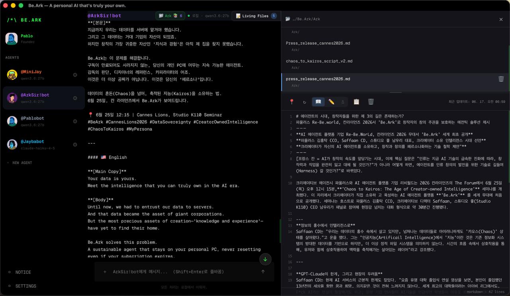Switch to edit mode pencil icon
510x296 pixels.
point(331,102)
